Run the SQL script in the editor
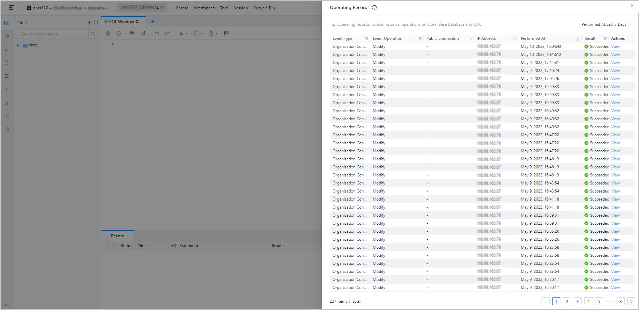 [x=108, y=33]
